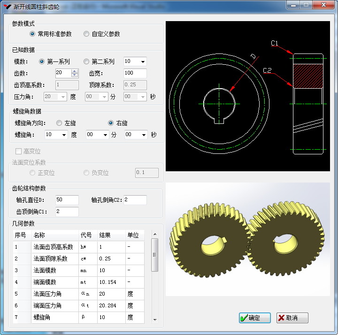Select 左旋 helix direction

(x=66, y=123)
